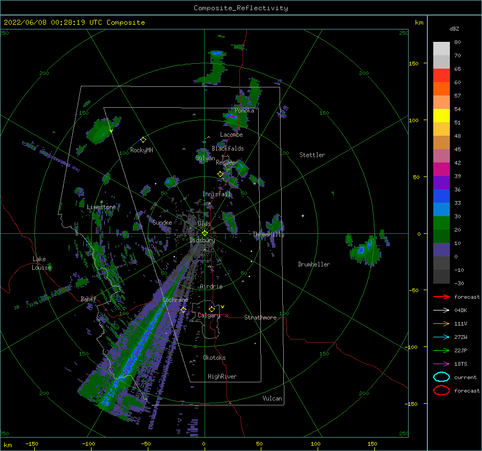
Task: Click the red 65 dBZ color swatch
Action: [441, 76]
